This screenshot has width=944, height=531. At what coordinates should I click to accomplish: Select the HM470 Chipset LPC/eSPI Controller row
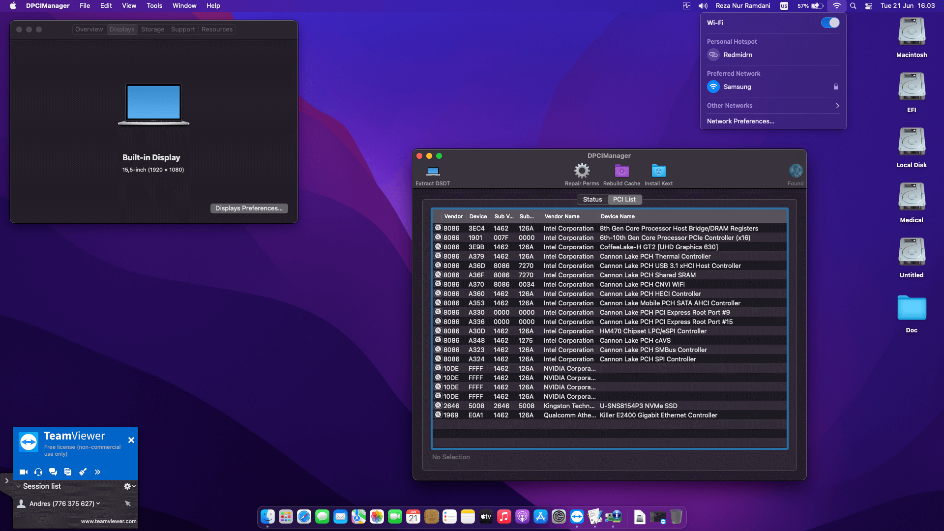tap(610, 331)
